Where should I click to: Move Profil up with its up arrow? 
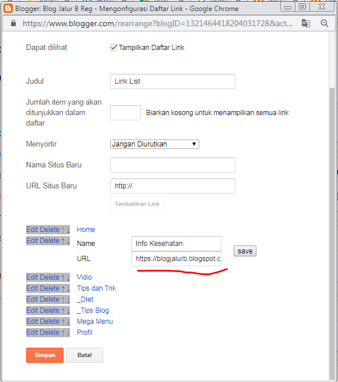[63, 333]
